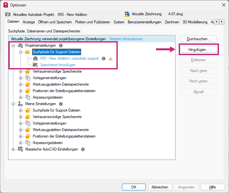The height and width of the screenshot is (193, 229).
Task: Expand Vertrauenswürdige Speicherorte under Projekteinstellungen
Action: [20, 71]
